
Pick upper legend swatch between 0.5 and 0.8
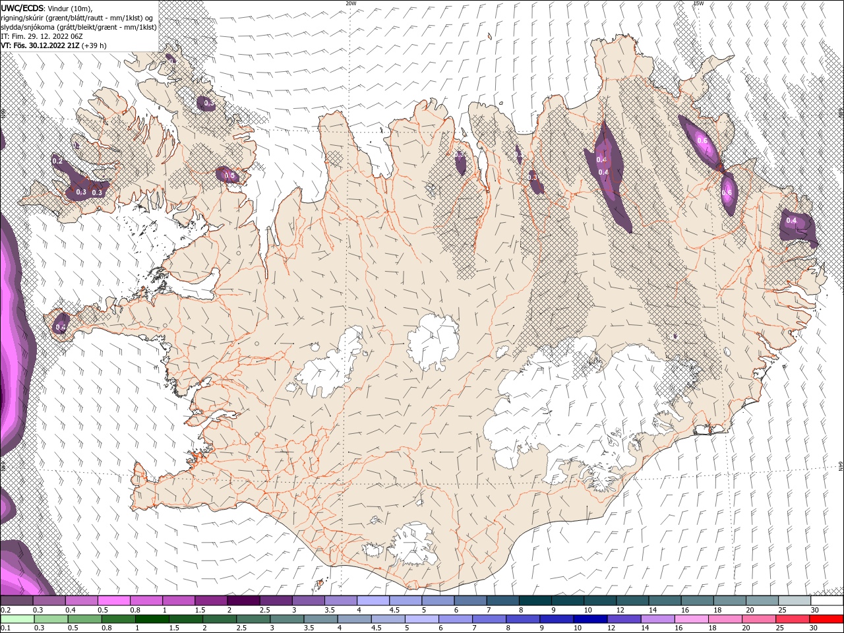click(113, 601)
